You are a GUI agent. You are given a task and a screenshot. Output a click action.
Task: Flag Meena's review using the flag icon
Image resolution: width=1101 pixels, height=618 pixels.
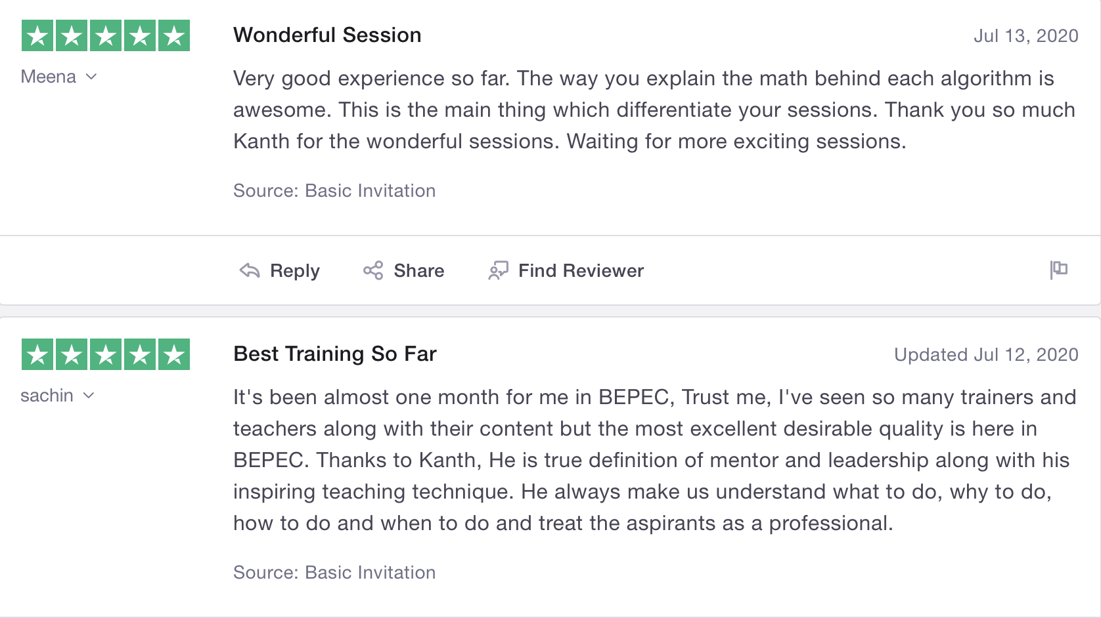[x=1058, y=269]
